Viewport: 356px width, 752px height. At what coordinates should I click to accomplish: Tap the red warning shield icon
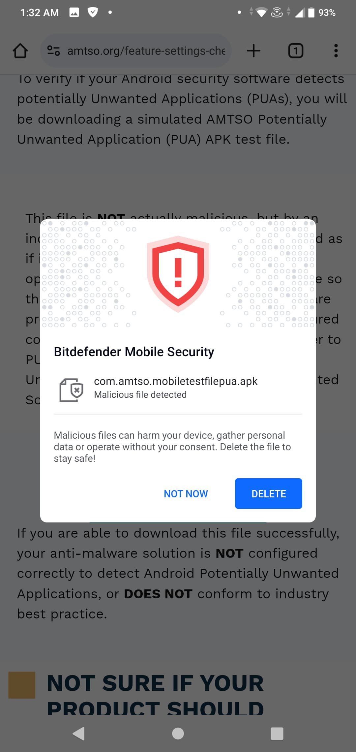click(x=178, y=274)
